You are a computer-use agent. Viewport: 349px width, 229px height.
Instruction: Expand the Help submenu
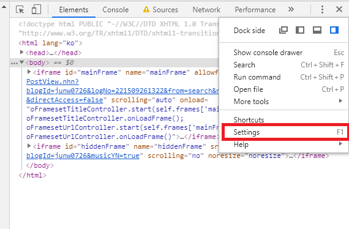click(x=283, y=145)
